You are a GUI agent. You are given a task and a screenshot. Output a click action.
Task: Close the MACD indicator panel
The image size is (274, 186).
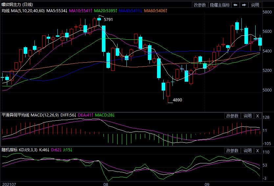257,116
